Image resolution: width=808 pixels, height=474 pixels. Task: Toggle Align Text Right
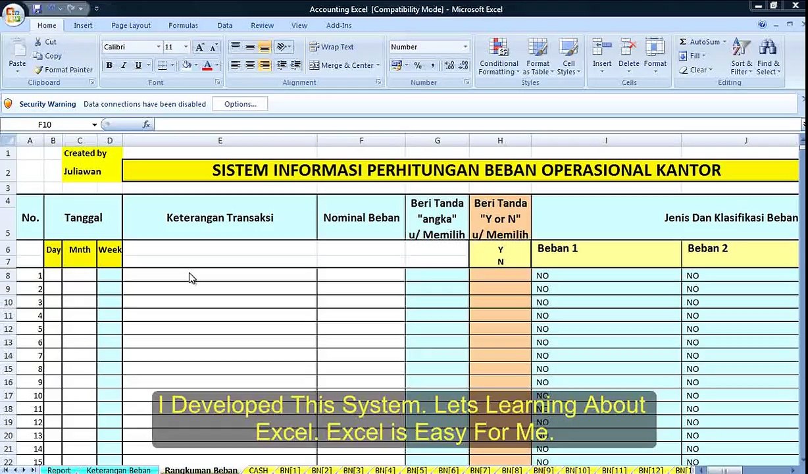point(265,65)
